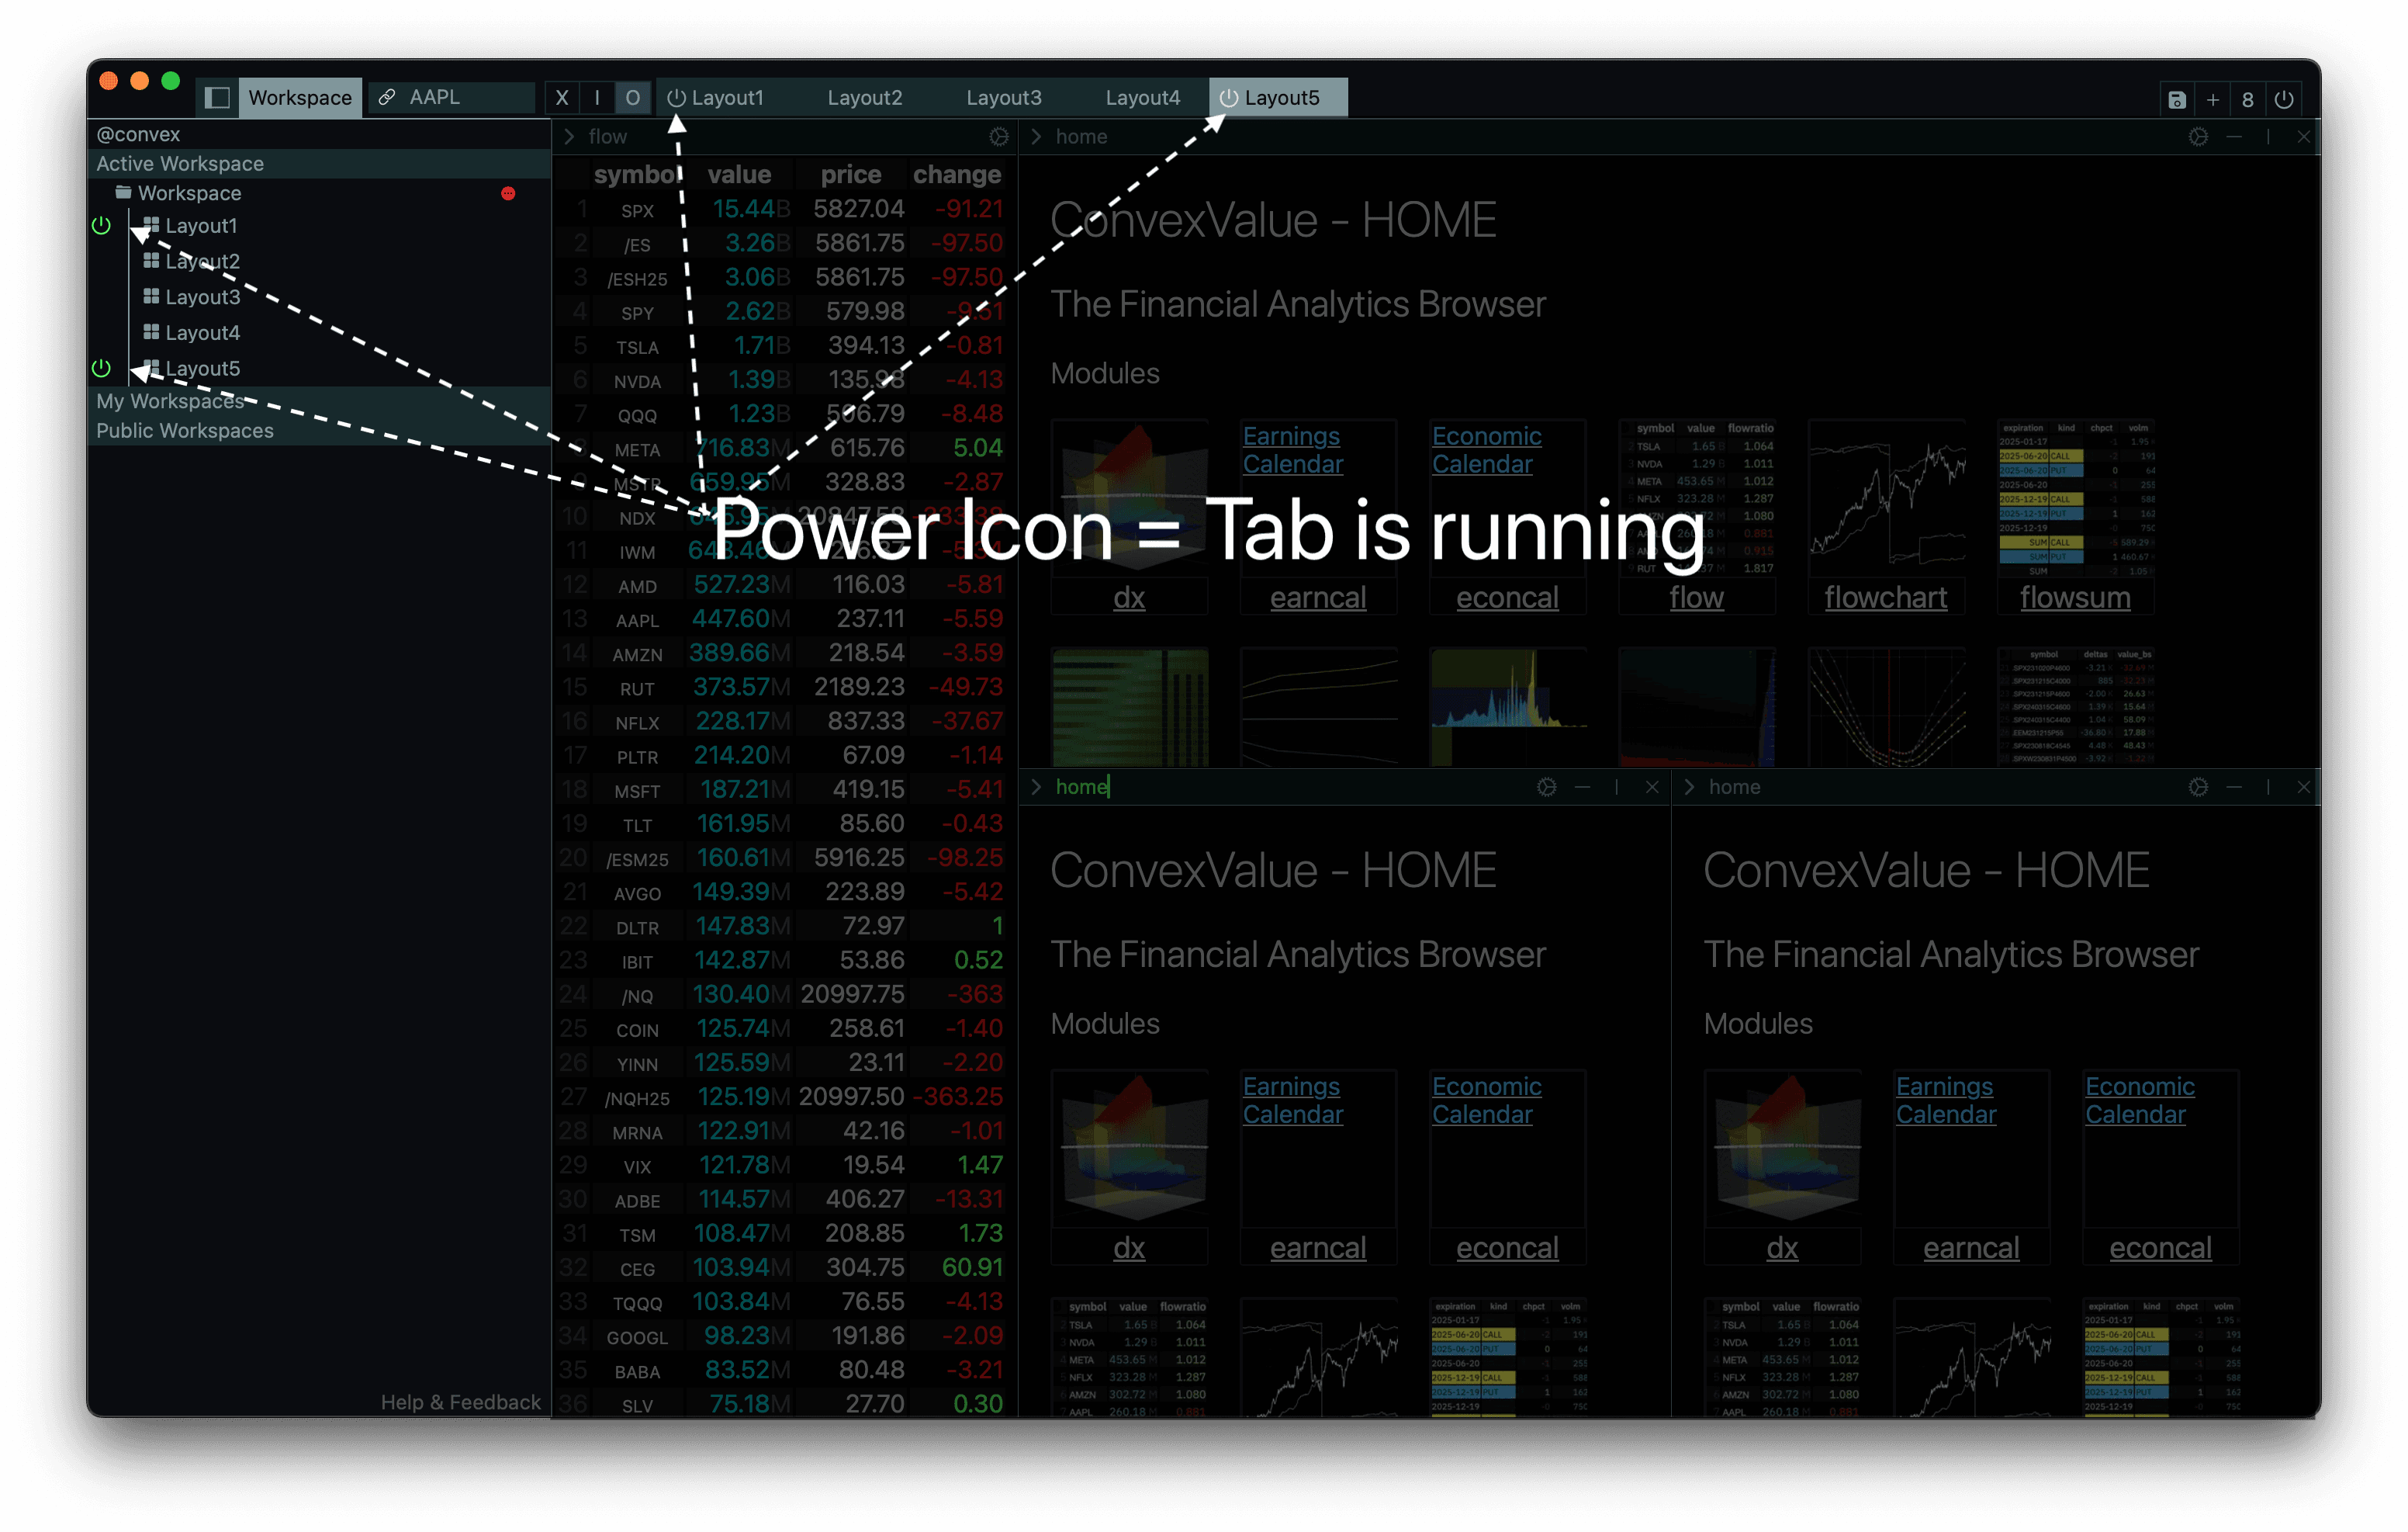
Task: Expand chevron of bottom-right home panel
Action: [1690, 786]
